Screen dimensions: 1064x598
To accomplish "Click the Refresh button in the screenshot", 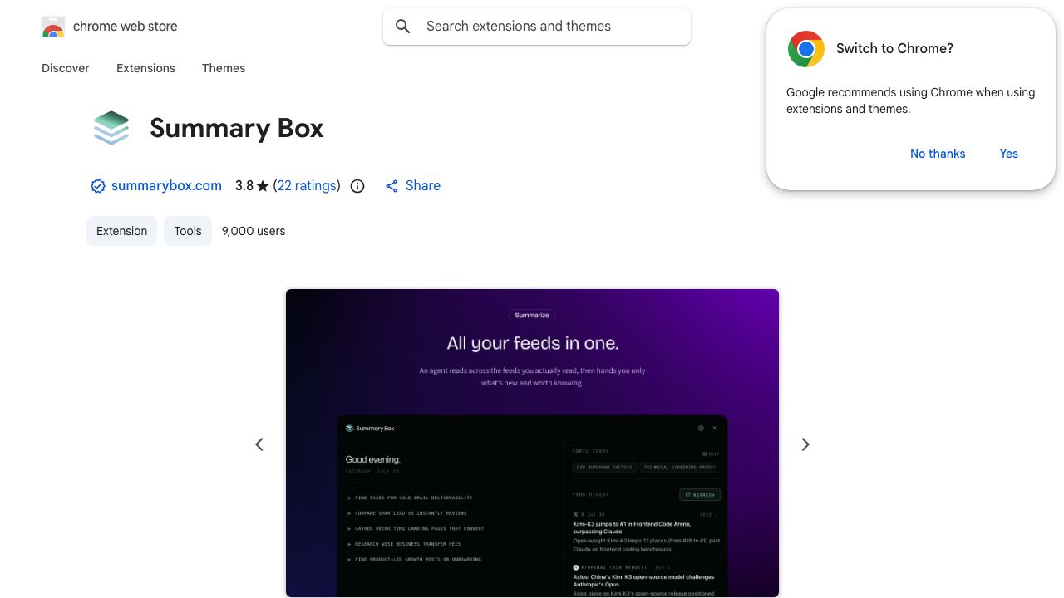I will [700, 495].
